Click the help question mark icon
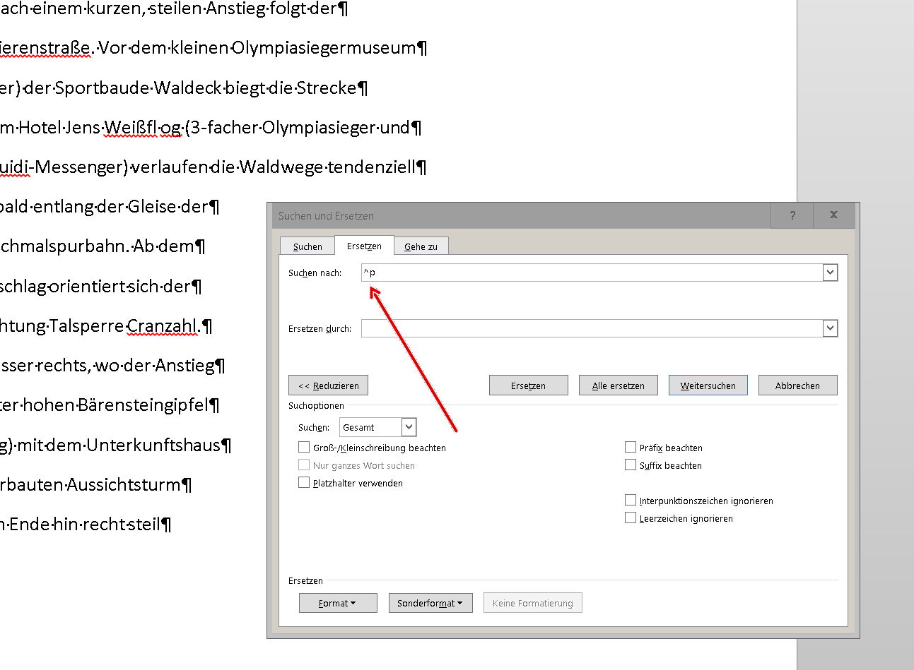This screenshot has height=670, width=914. (792, 215)
